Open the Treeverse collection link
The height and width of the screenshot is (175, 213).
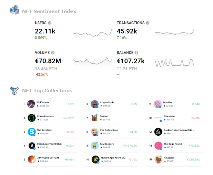click(x=169, y=116)
